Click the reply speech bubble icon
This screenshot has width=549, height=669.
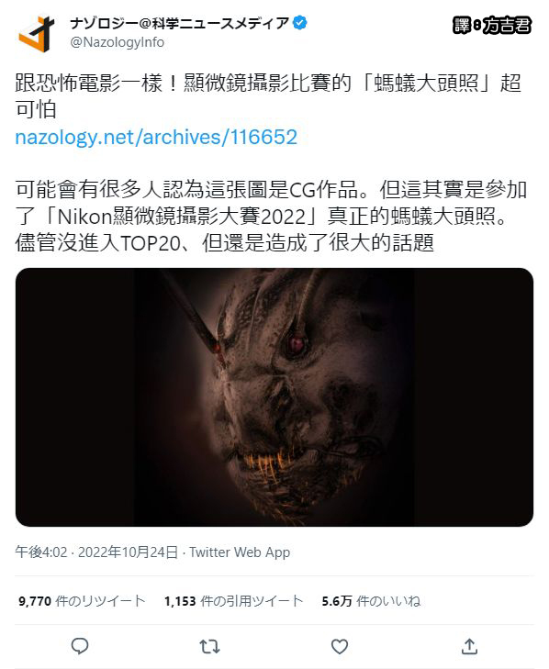(x=79, y=646)
